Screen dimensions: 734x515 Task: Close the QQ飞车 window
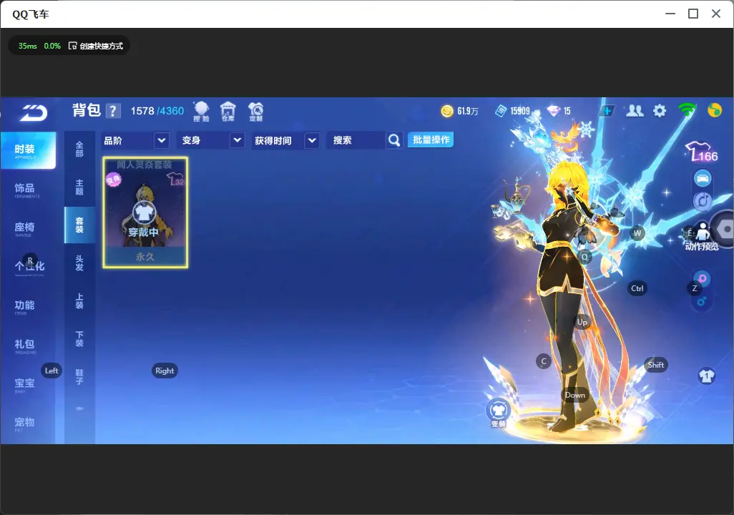coord(716,14)
